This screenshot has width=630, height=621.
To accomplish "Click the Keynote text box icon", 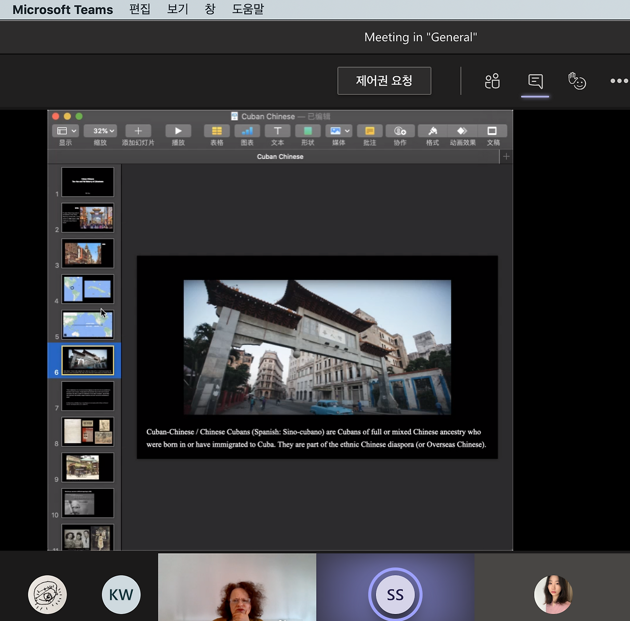I will (278, 131).
